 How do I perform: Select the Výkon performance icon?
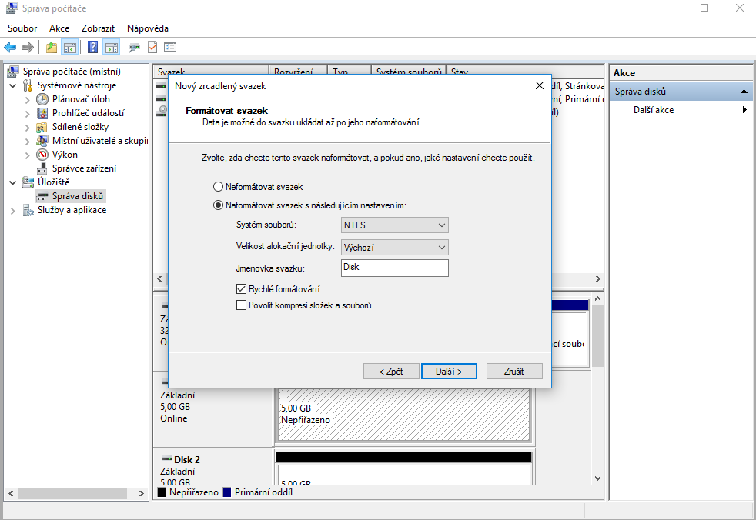[x=42, y=155]
